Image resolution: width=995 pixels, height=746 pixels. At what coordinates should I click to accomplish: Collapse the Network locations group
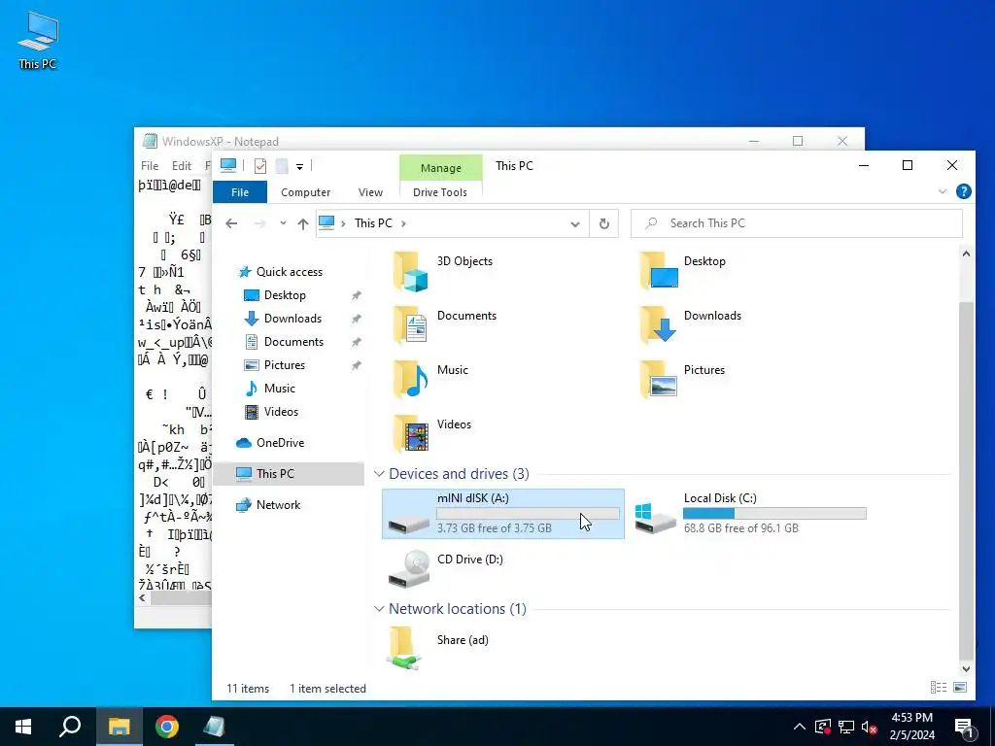click(x=380, y=609)
